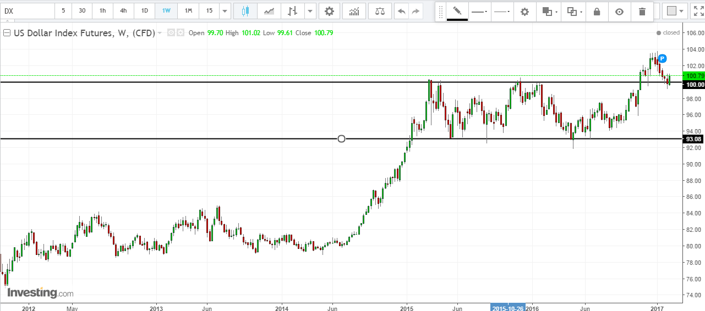Hide the selected drawing with eye icon
The height and width of the screenshot is (311, 705).
pyautogui.click(x=620, y=12)
